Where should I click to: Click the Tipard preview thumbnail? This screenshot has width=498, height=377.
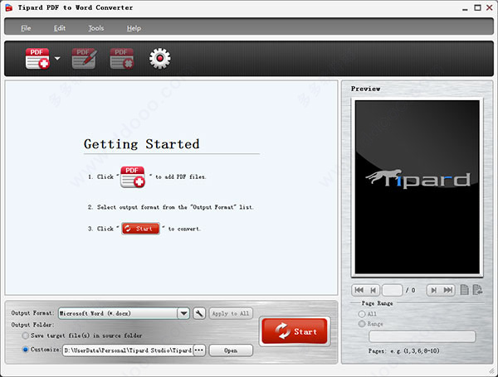pos(417,187)
